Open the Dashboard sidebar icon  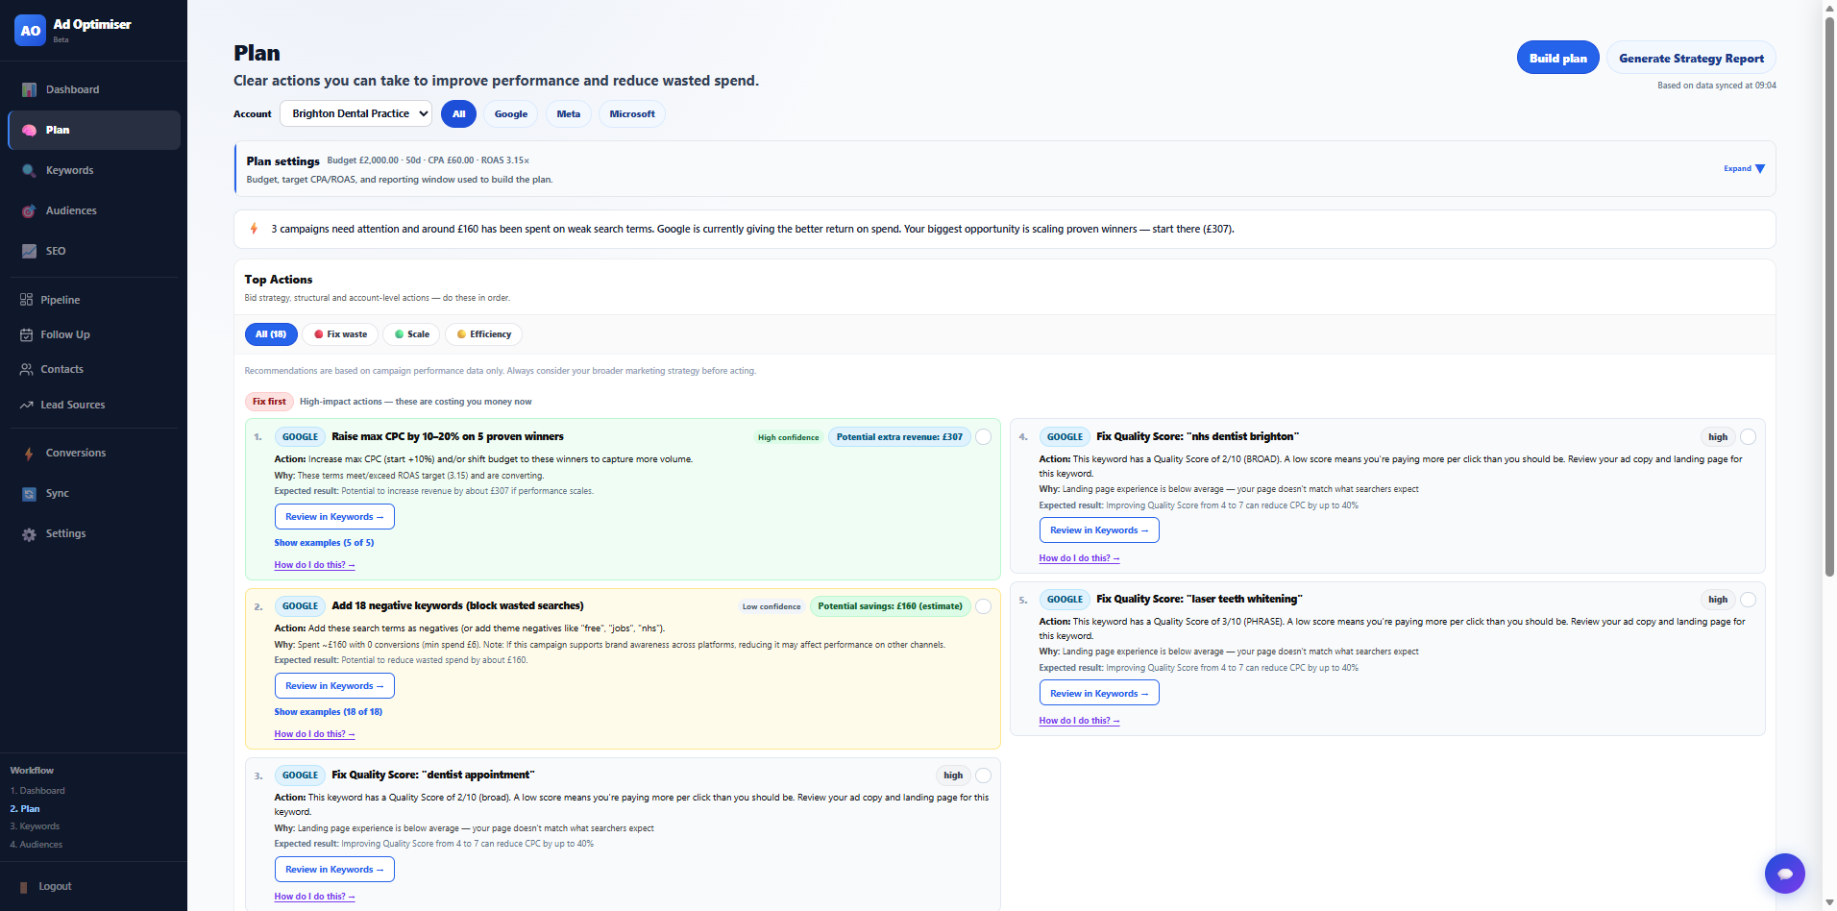(x=29, y=89)
